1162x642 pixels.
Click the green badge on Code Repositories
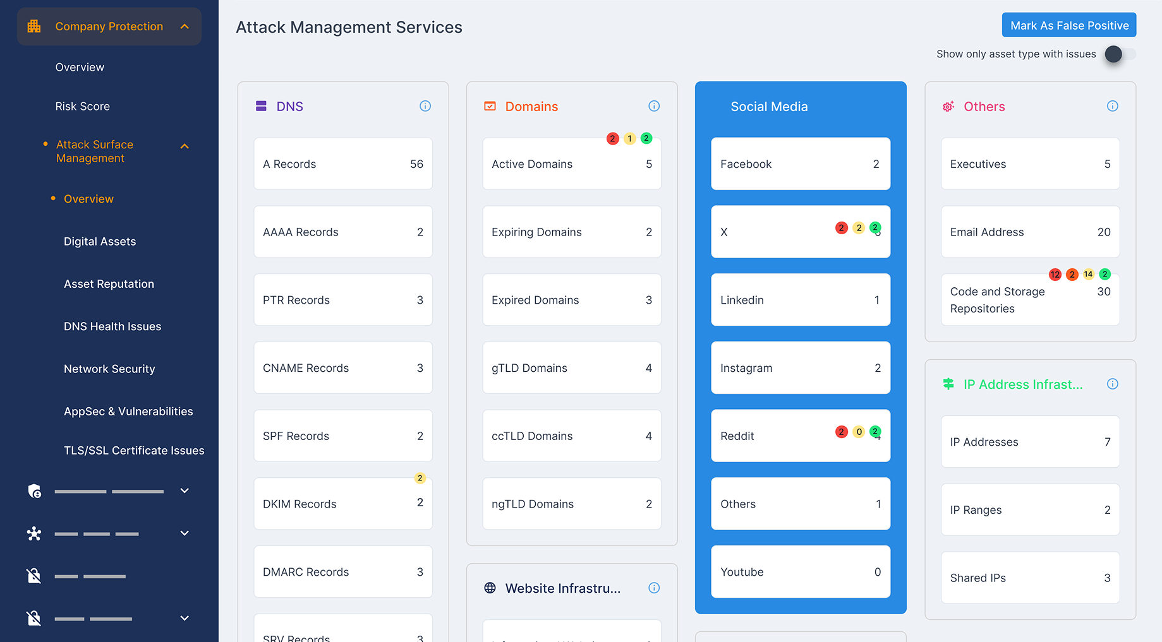click(x=1105, y=274)
